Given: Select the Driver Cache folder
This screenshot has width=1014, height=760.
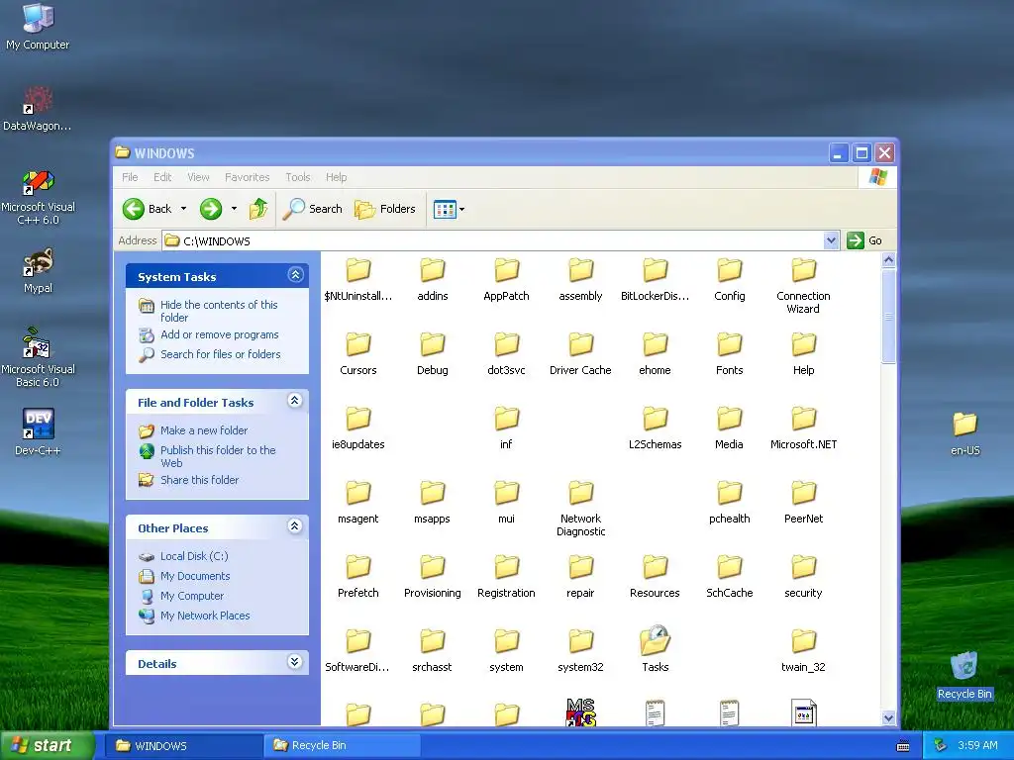Looking at the screenshot, I should [x=580, y=353].
